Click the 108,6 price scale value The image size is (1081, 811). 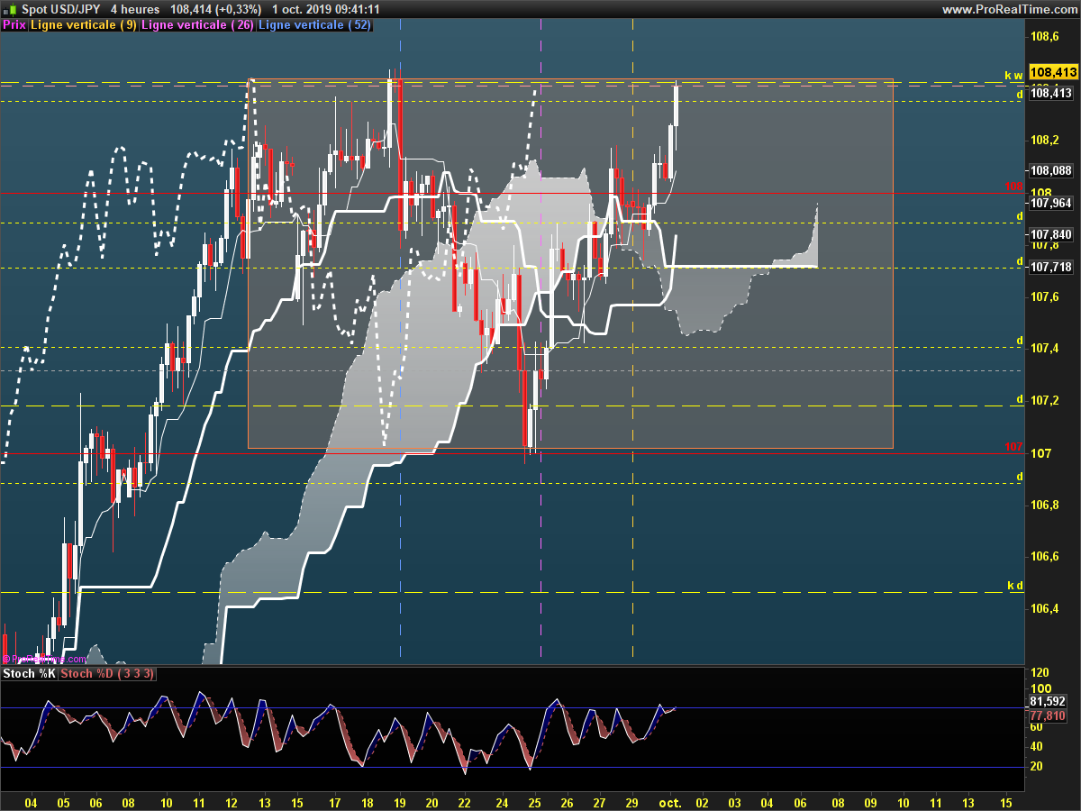(x=1044, y=37)
